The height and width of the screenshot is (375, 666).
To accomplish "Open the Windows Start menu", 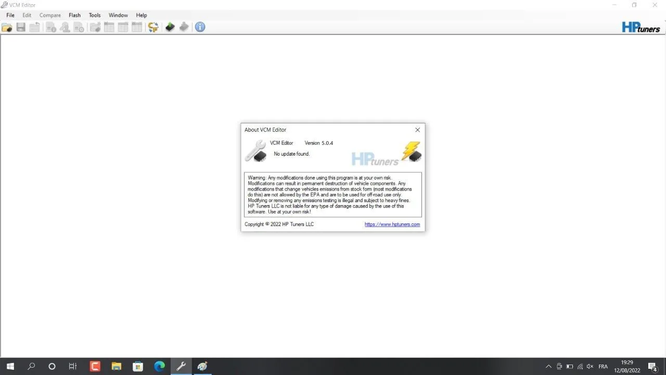I will (10, 366).
